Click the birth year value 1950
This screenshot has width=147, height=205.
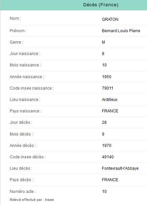tap(107, 76)
